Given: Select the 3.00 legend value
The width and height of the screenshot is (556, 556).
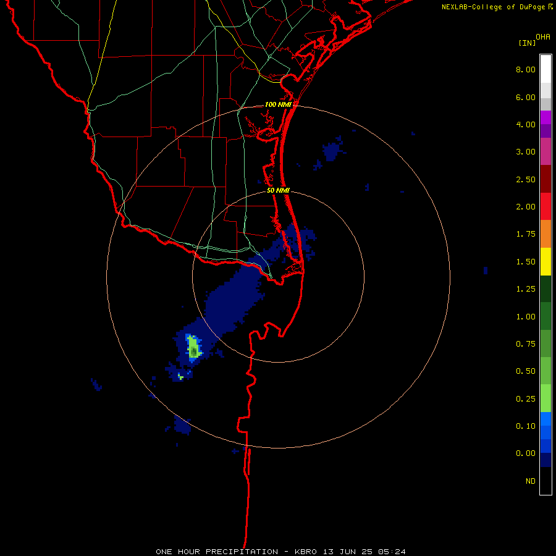Looking at the screenshot, I should point(526,152).
